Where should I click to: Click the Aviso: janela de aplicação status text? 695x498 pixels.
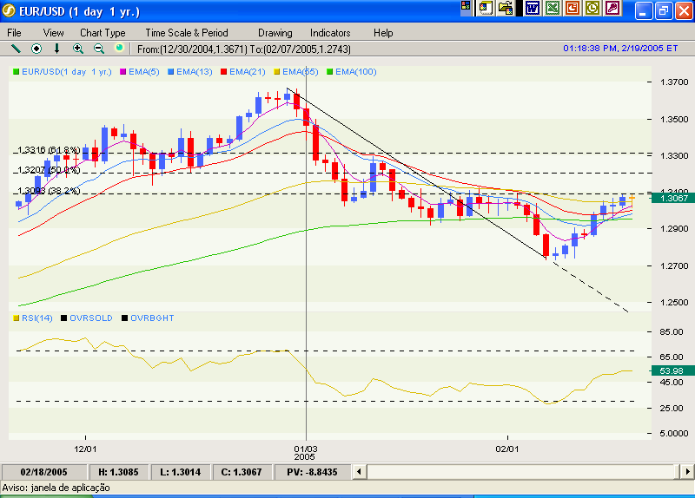pyautogui.click(x=56, y=488)
